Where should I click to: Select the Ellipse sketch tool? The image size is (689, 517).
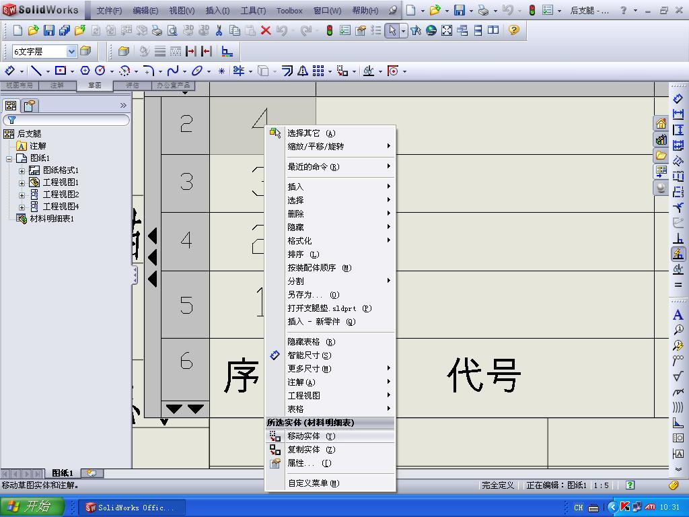[x=197, y=71]
